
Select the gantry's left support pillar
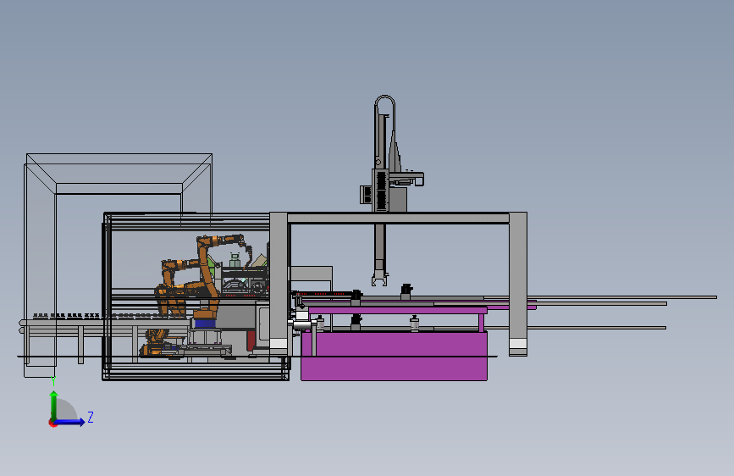[279, 284]
